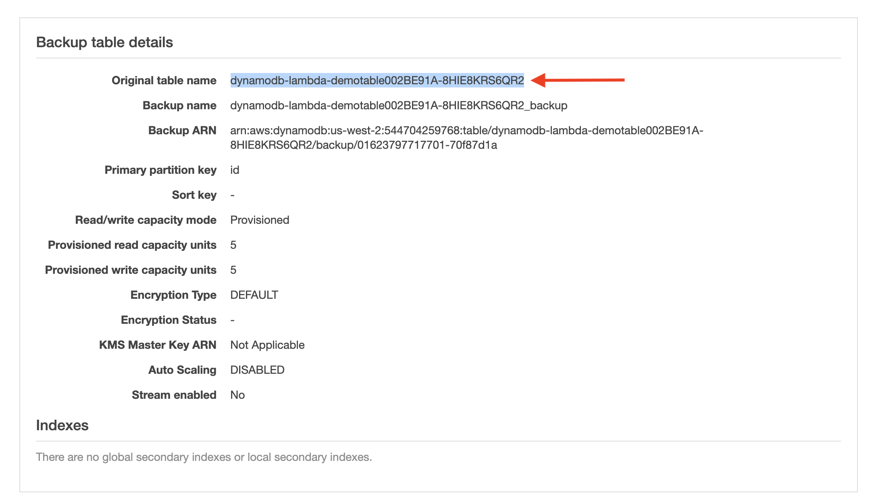Click the 'Read/write capacity mode' label
Screen dimensions: 870x502
pos(146,220)
